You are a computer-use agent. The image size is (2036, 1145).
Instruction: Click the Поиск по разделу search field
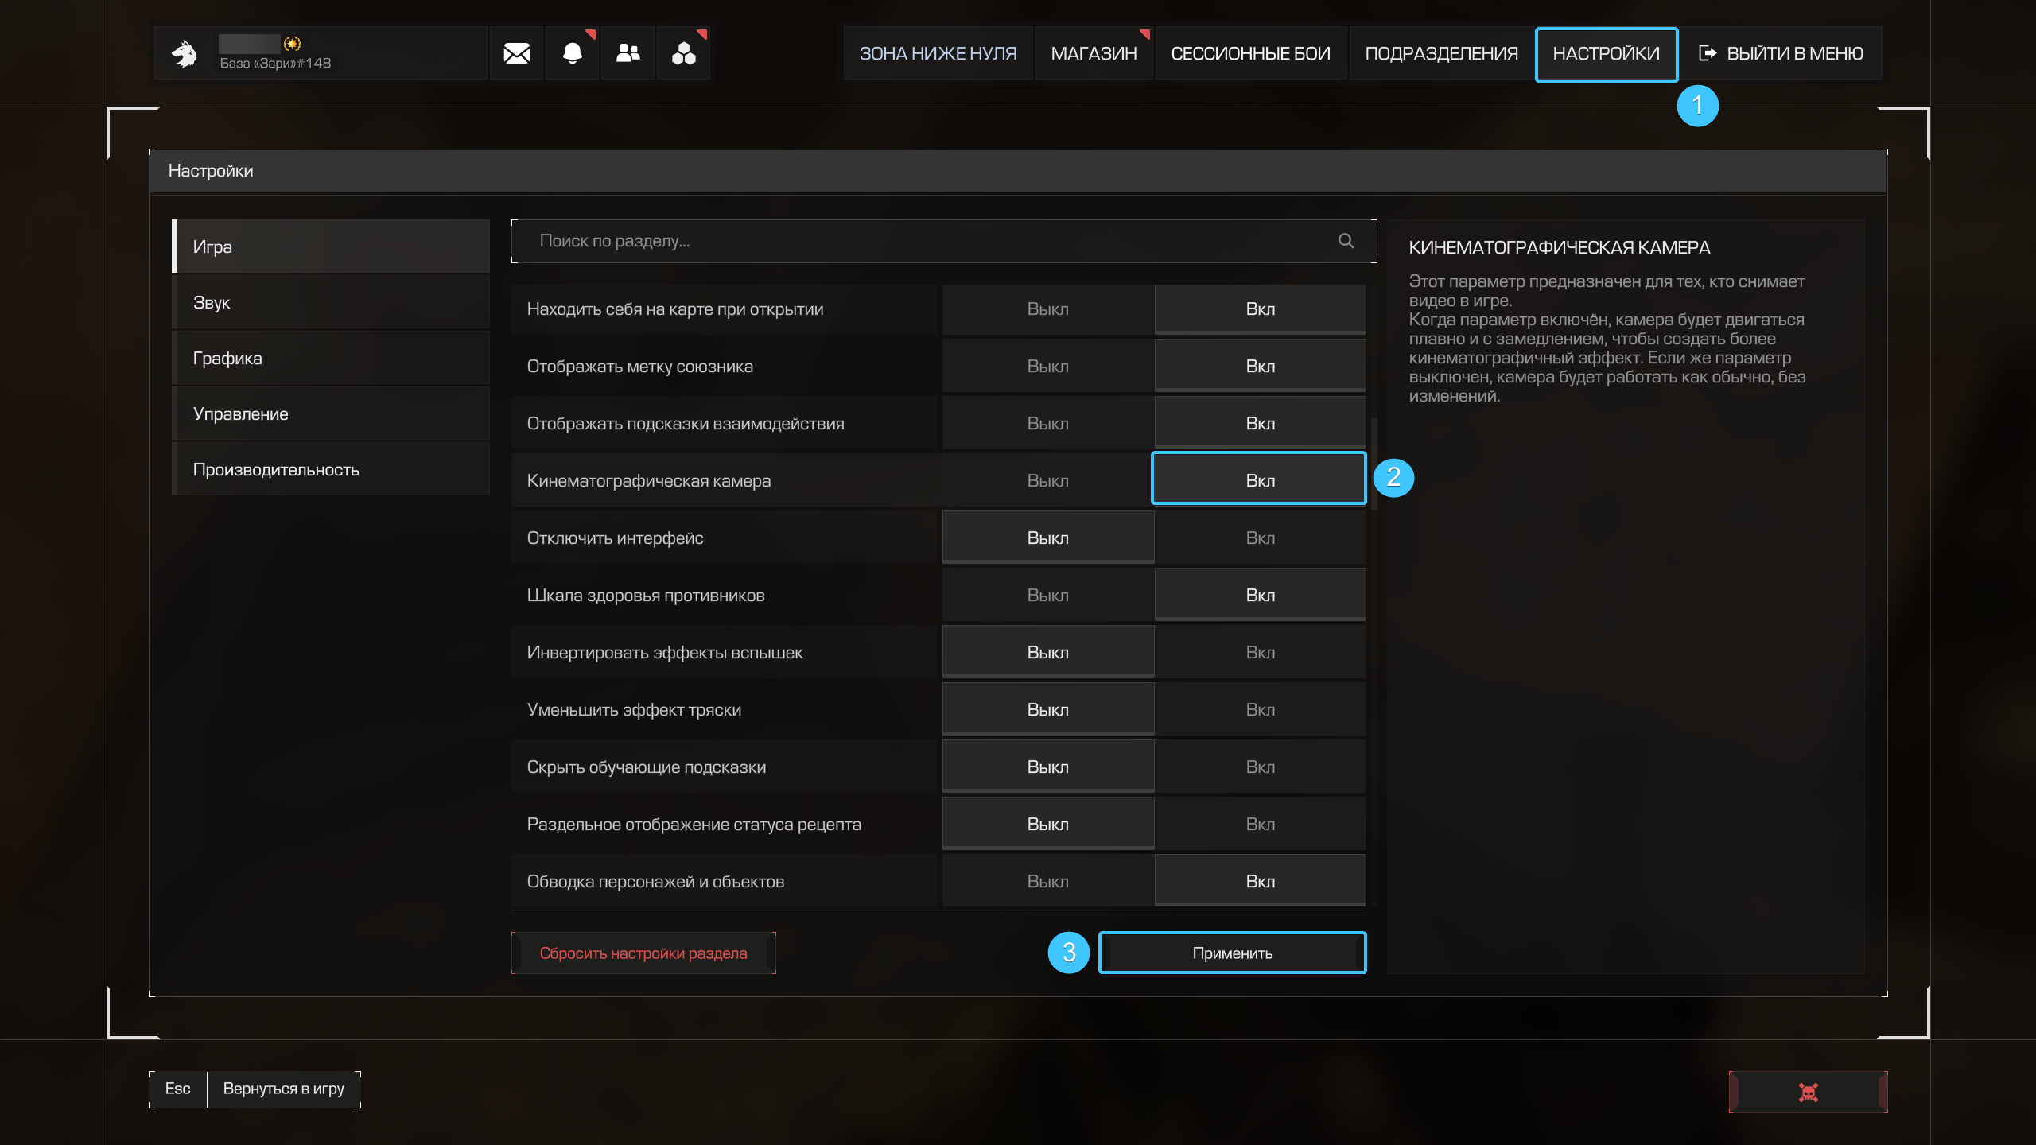coord(923,241)
